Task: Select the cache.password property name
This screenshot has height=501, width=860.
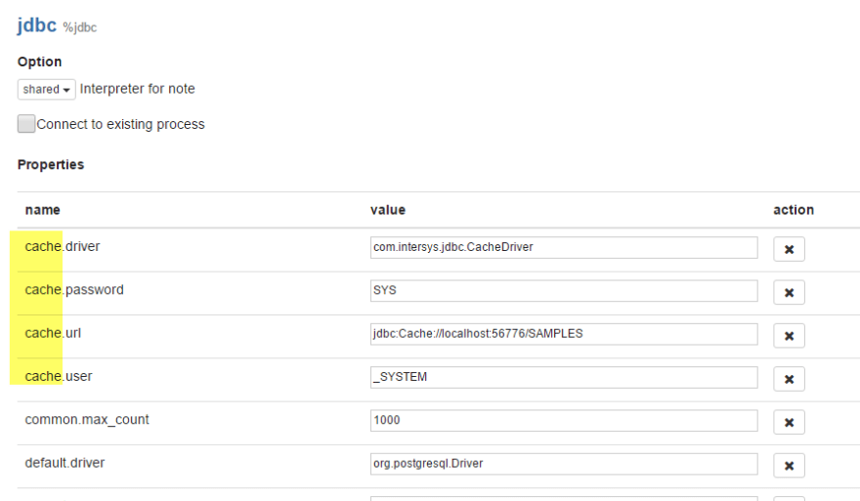Action: [74, 290]
